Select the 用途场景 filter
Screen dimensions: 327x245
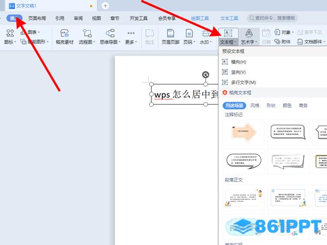pyautogui.click(x=234, y=106)
